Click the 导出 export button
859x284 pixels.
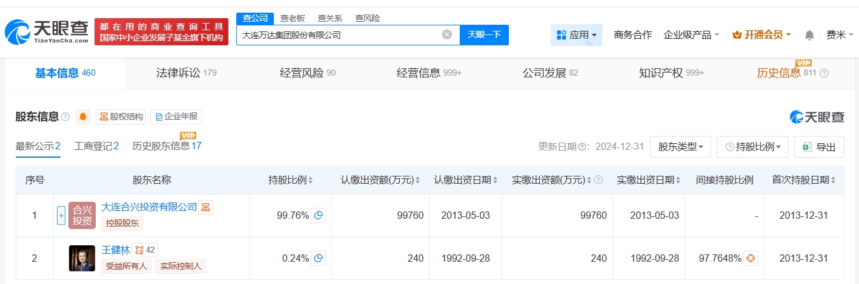(x=820, y=147)
